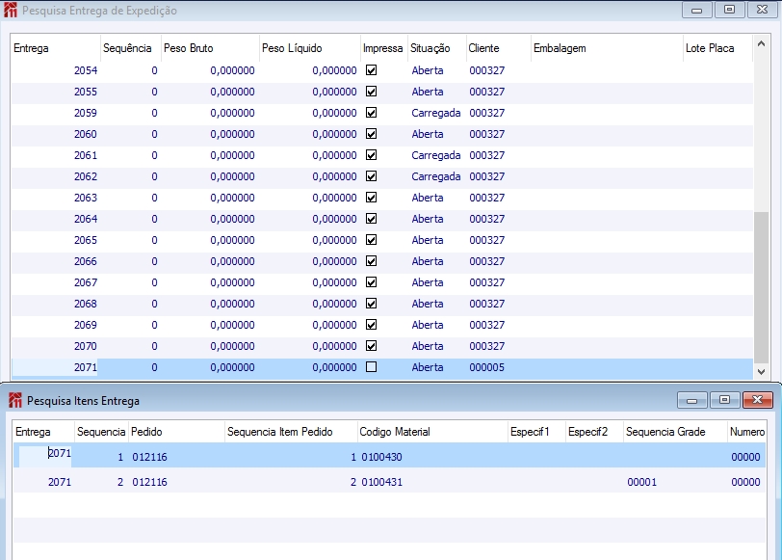Click the Peso Líquido column header
The width and height of the screenshot is (782, 560).
tap(310, 48)
